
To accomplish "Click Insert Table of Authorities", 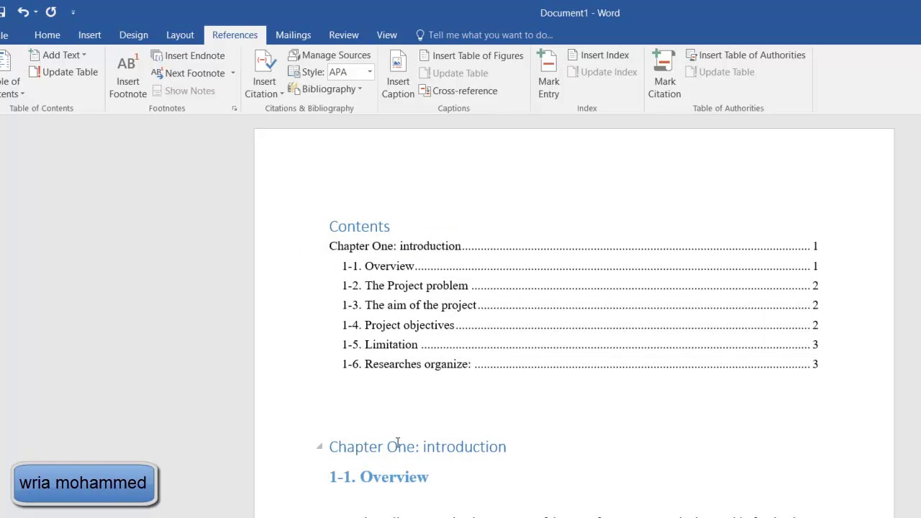I will point(745,55).
